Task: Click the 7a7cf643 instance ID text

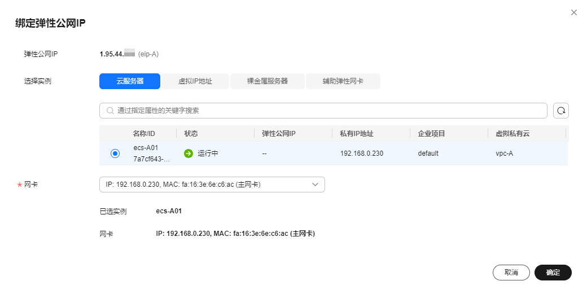Action: tap(151, 159)
